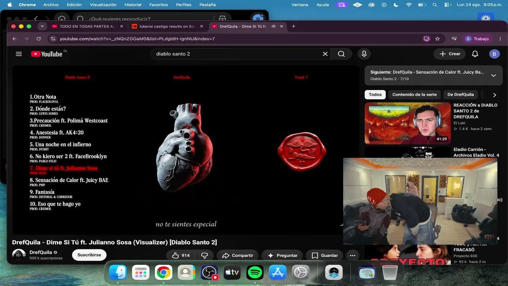Image resolution: width=508 pixels, height=286 pixels.
Task: Click the Compartir button
Action: pos(237,255)
